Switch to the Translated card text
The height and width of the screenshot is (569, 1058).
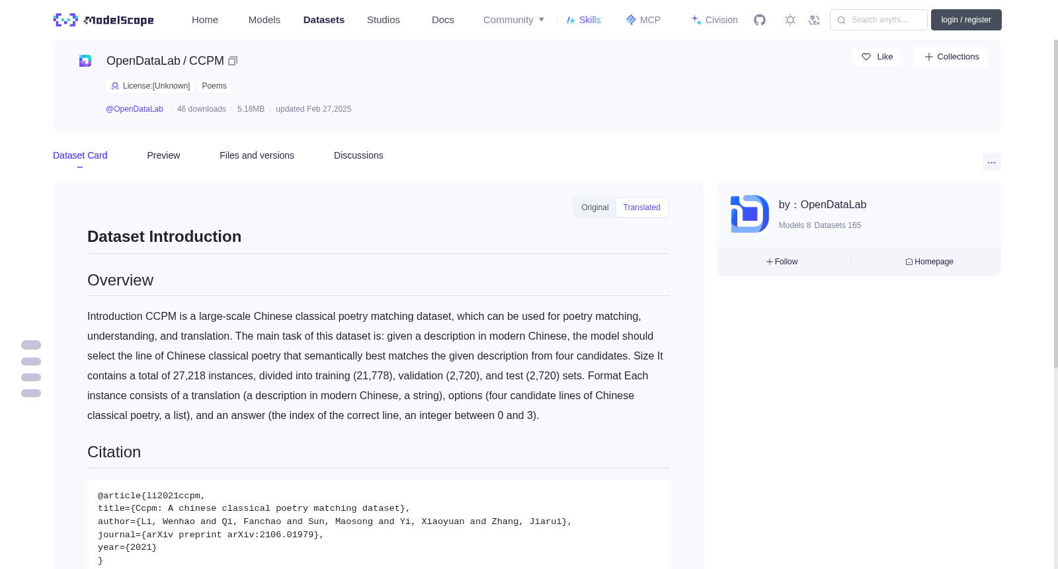pyautogui.click(x=641, y=208)
